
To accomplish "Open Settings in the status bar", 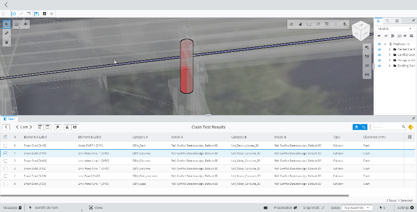I will pos(405,208).
